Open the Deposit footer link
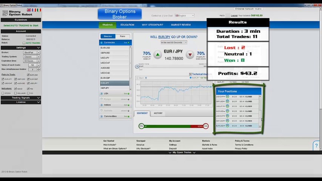 pyautogui.click(x=173, y=149)
